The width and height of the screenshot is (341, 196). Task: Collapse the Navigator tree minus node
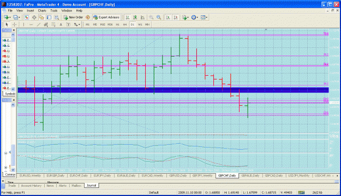5,153
